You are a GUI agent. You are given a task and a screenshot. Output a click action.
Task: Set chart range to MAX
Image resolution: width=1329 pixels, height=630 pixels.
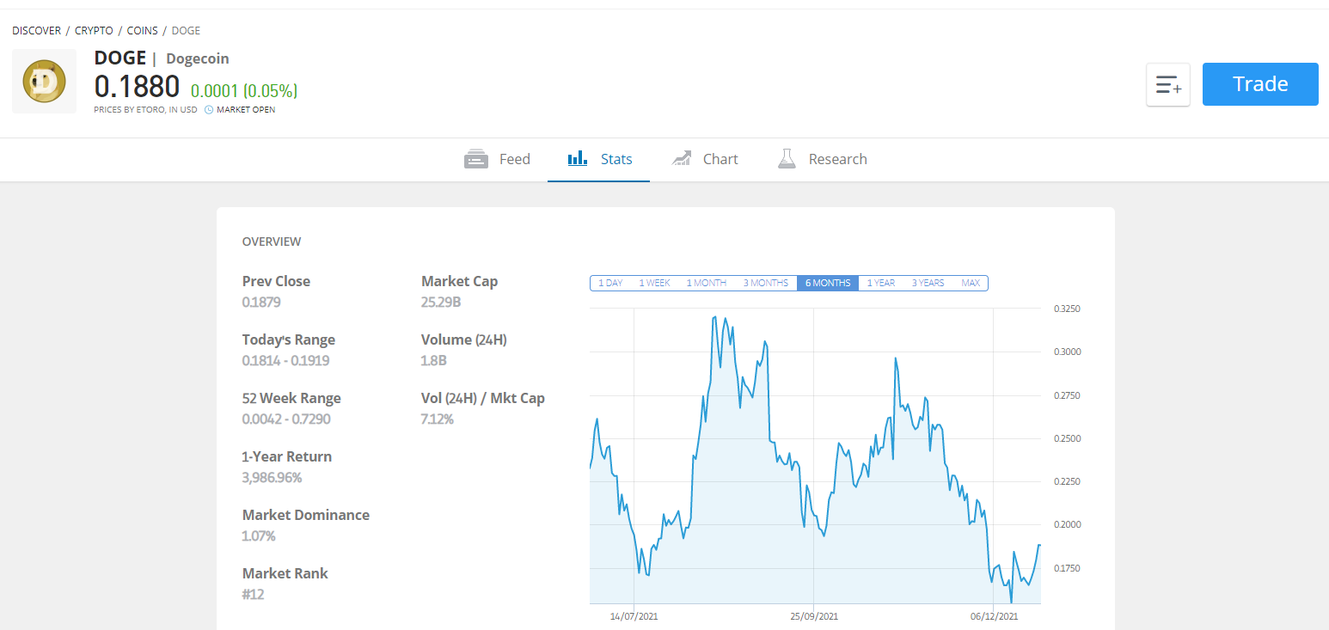971,283
